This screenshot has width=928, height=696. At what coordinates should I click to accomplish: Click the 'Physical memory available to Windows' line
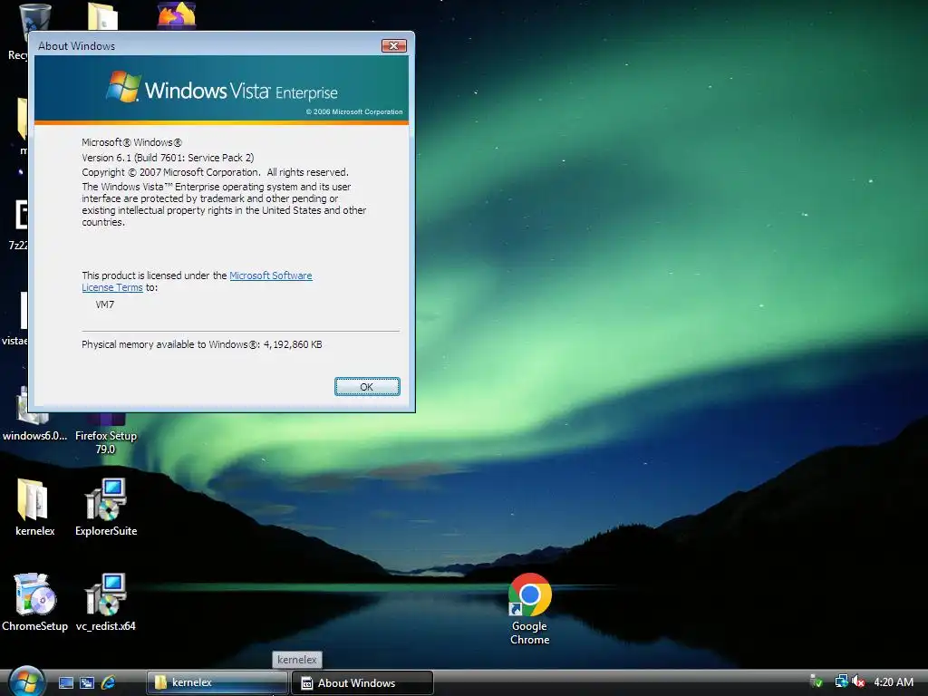coord(202,344)
